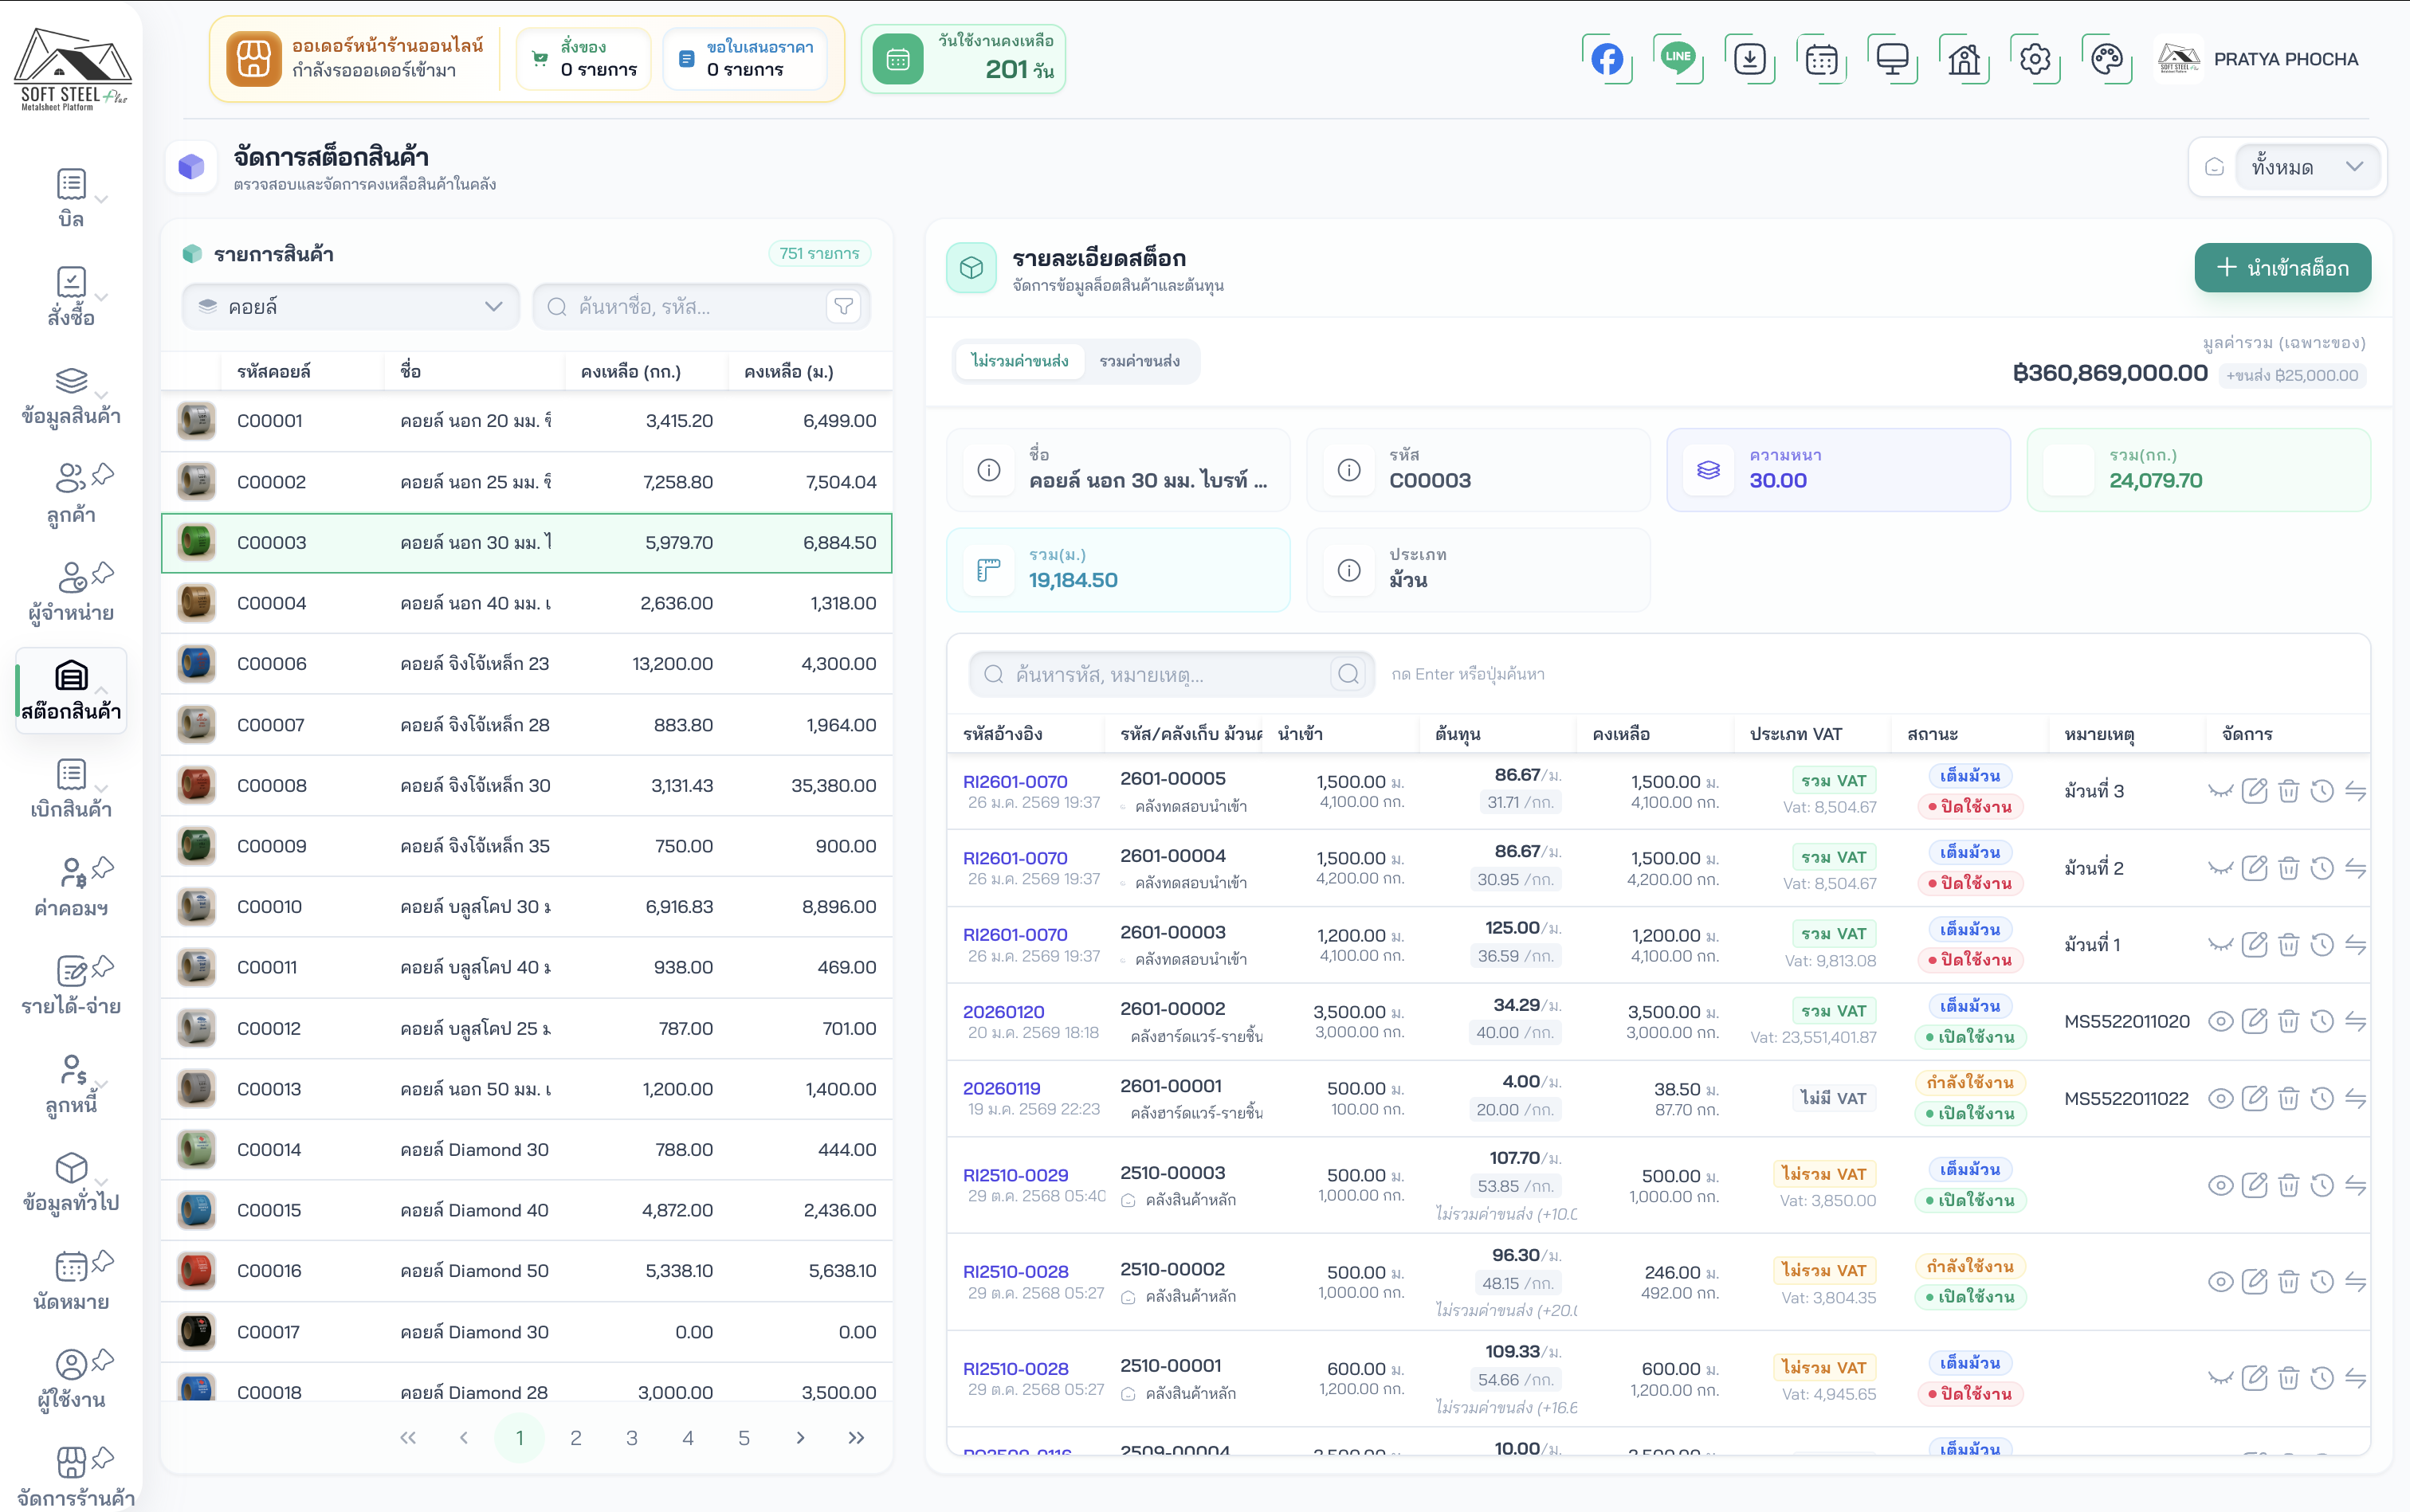Click the settings gear icon in header
The width and height of the screenshot is (2410, 1512).
(x=2035, y=59)
